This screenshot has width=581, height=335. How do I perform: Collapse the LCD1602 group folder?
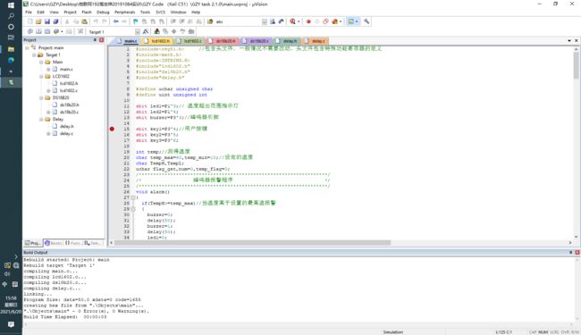point(41,76)
